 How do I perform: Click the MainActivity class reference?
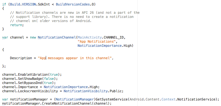click(x=90, y=37)
